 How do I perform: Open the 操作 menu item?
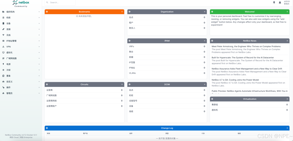click(x=21, y=87)
